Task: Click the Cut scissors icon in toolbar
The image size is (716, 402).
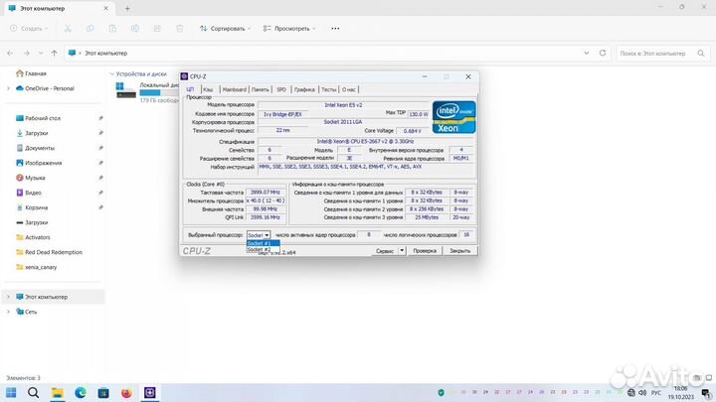Action: (x=68, y=28)
